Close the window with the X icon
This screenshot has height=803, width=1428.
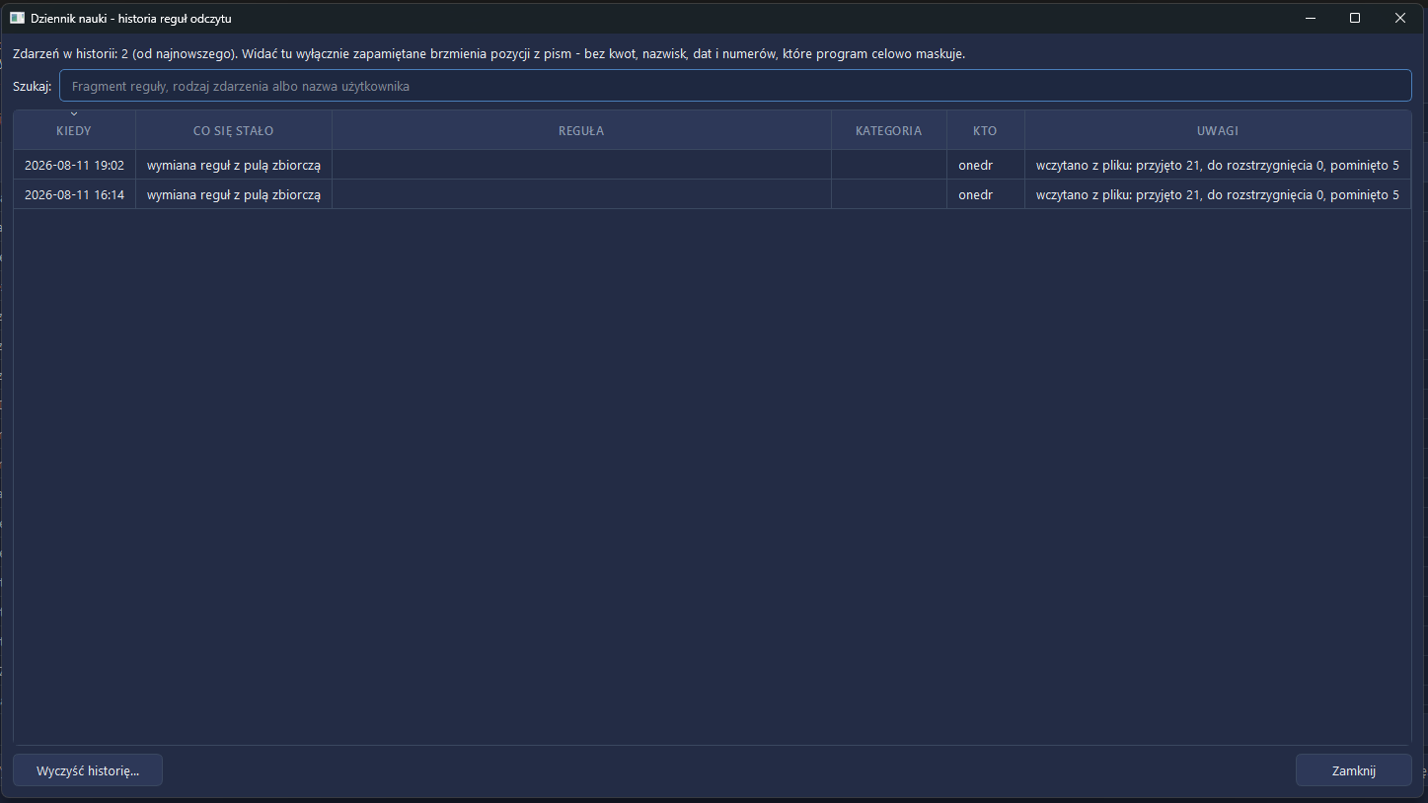click(x=1400, y=18)
